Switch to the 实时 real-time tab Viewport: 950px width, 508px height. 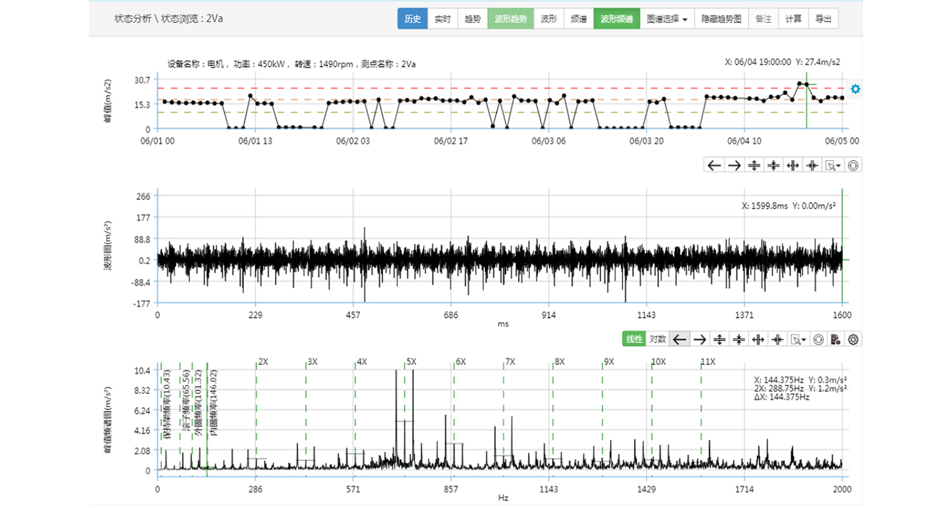pos(442,19)
